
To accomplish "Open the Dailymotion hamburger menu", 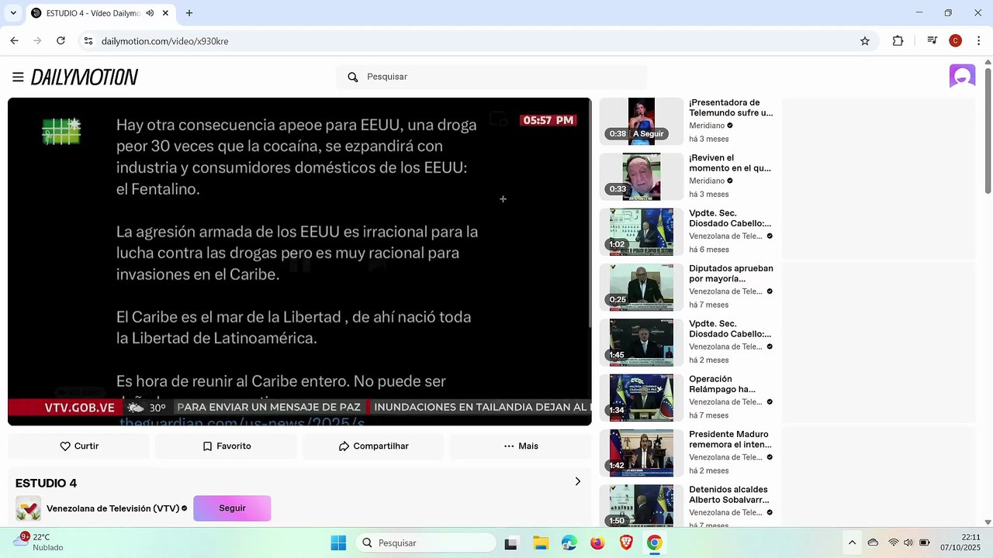I will pos(18,77).
